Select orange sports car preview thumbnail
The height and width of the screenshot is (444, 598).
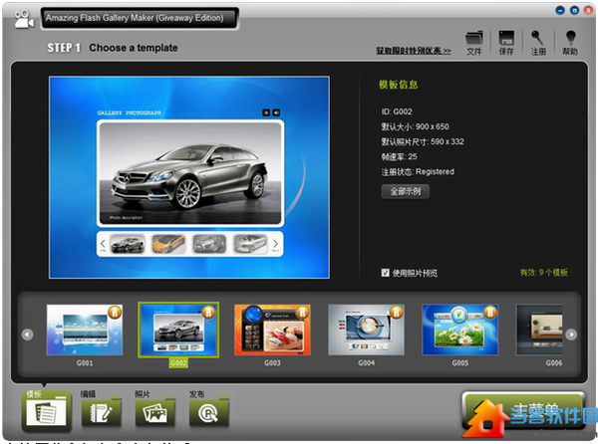168,244
